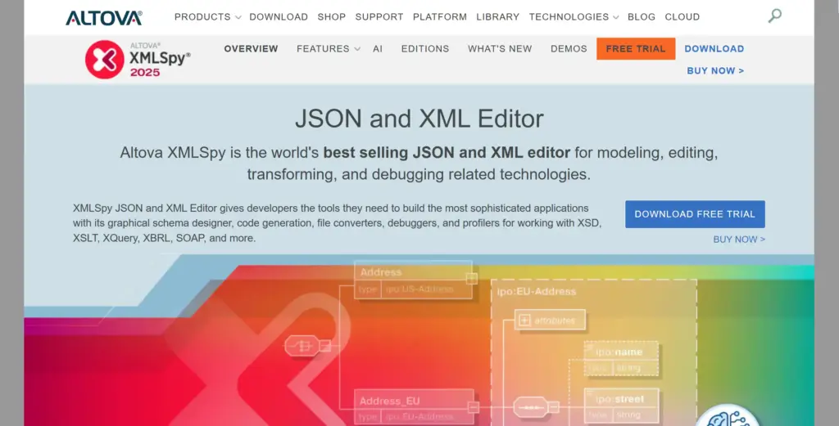Click the orange Free Trial button
The image size is (839, 426).
[x=636, y=49]
